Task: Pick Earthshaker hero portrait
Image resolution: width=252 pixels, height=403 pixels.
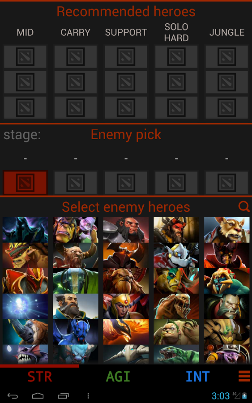Action: tap(126, 281)
